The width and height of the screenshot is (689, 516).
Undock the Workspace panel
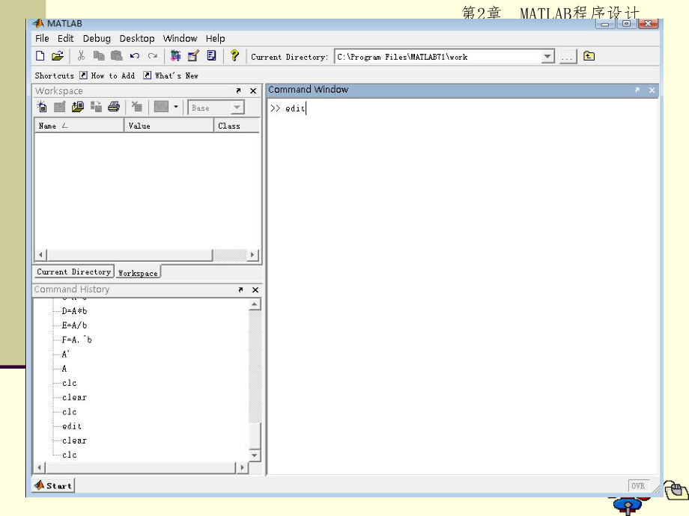tap(239, 90)
